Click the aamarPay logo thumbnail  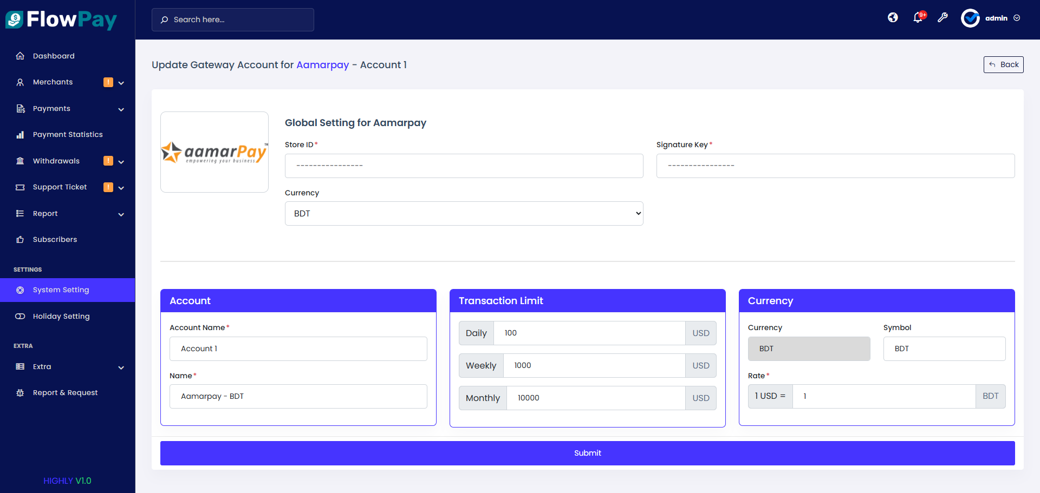click(x=214, y=152)
